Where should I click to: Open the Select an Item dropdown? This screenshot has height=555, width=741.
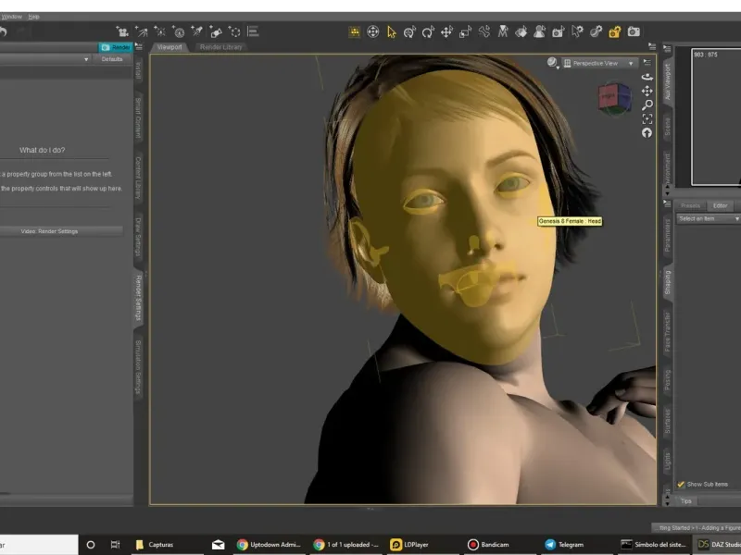(x=709, y=218)
